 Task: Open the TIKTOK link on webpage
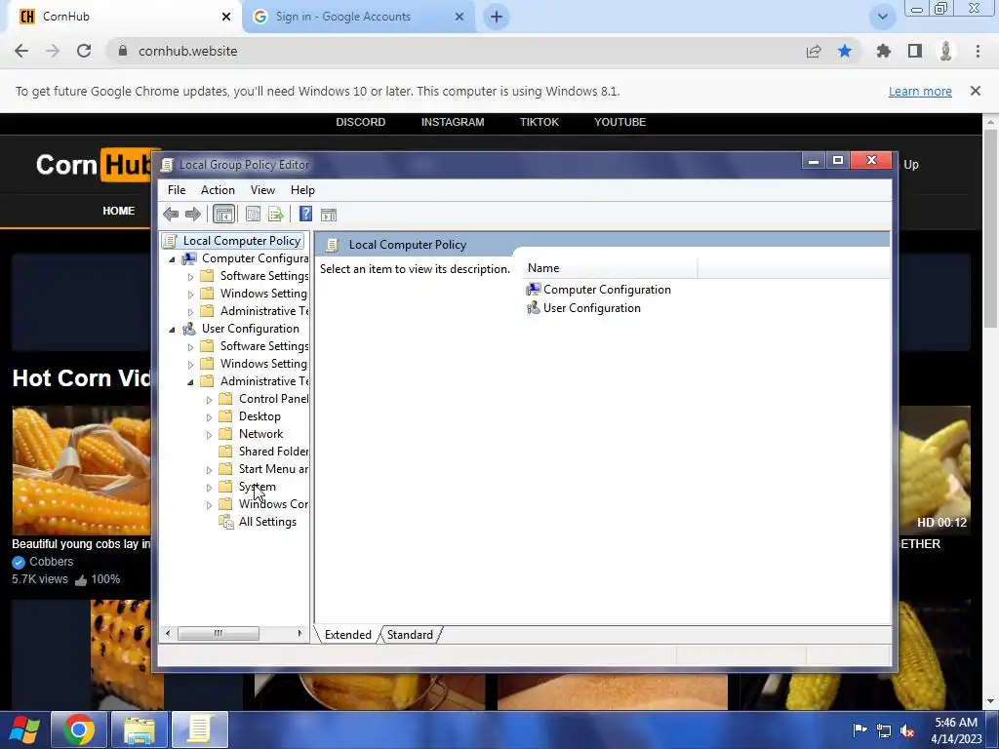tap(539, 122)
